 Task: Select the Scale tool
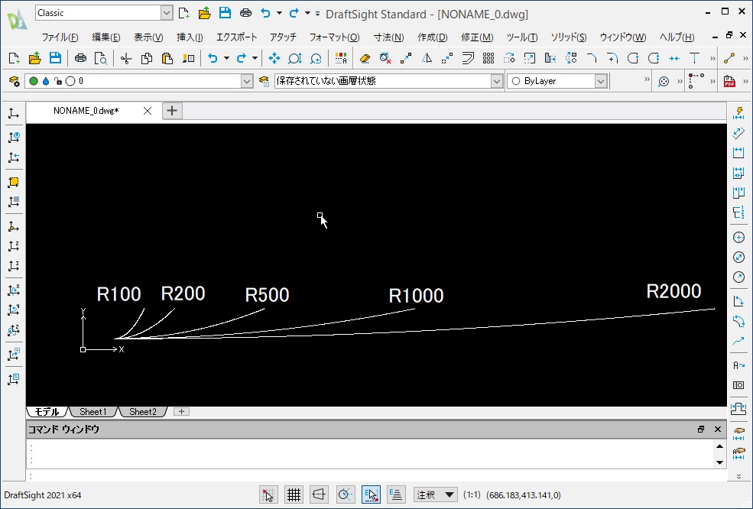point(529,59)
